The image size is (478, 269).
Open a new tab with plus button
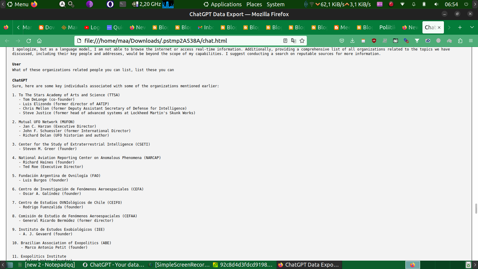coord(460,27)
